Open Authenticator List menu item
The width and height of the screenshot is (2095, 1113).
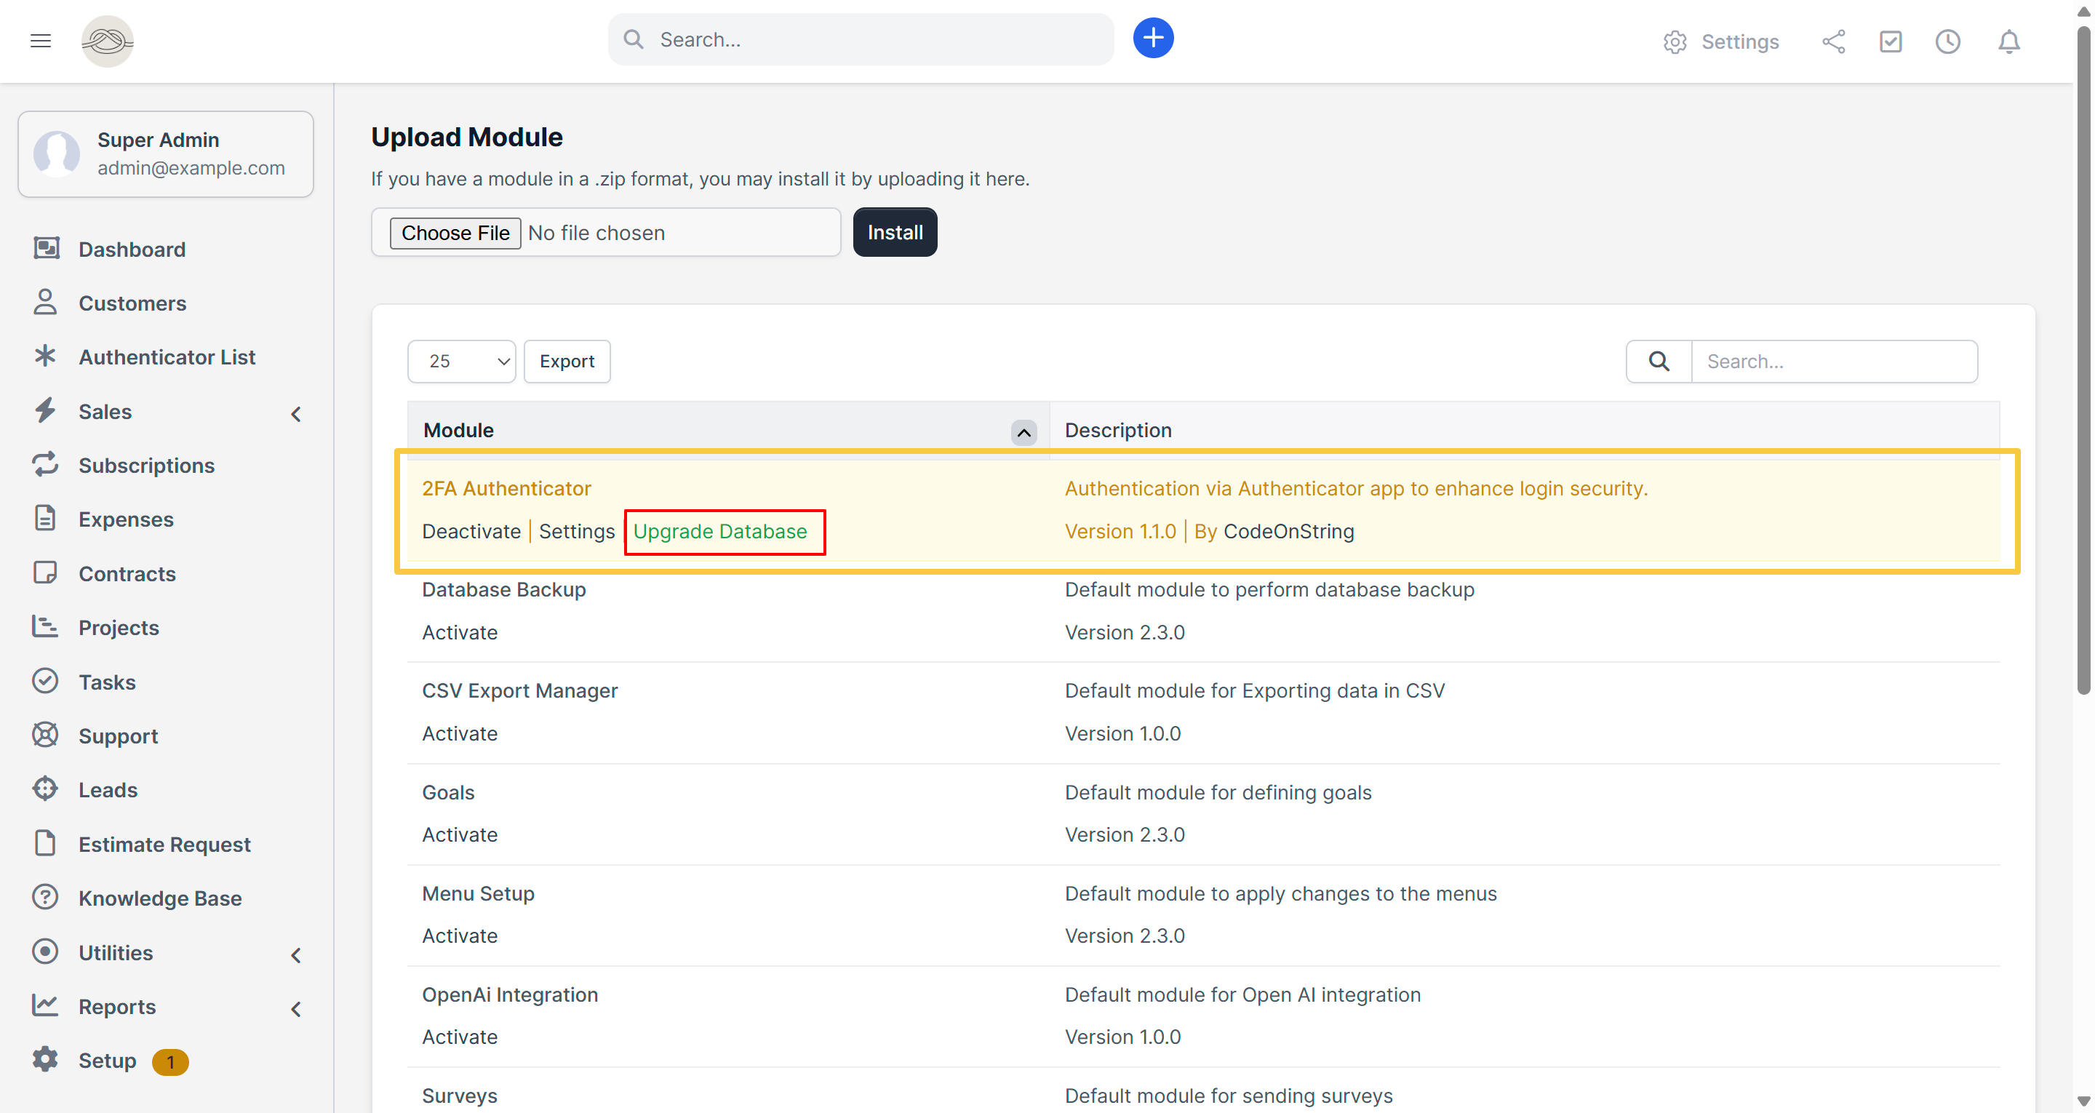click(x=166, y=356)
